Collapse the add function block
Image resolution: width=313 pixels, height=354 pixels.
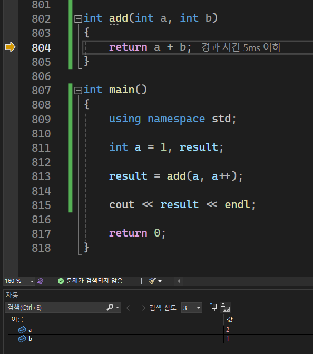(x=78, y=19)
